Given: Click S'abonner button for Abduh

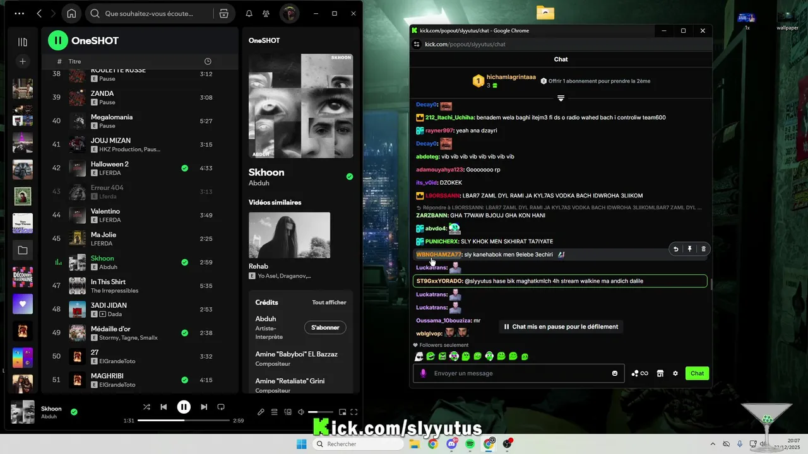Looking at the screenshot, I should point(325,327).
